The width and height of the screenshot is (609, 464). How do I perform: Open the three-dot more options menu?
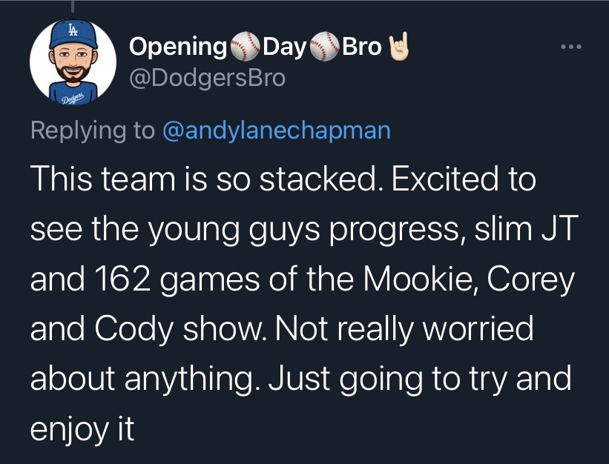click(x=572, y=49)
